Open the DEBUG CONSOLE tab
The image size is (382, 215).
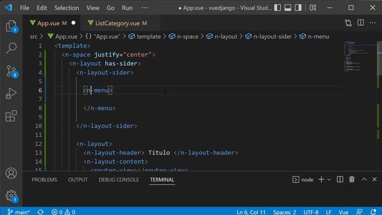pyautogui.click(x=119, y=180)
